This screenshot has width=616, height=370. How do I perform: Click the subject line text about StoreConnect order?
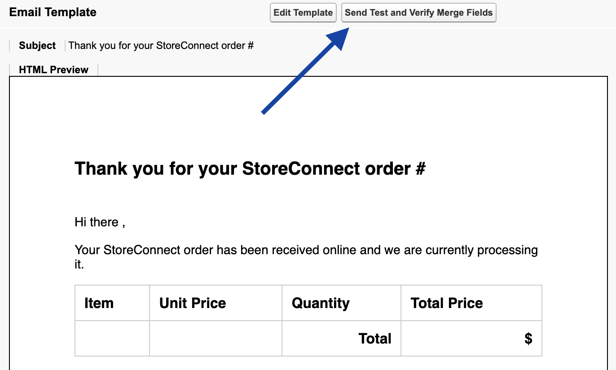(x=162, y=45)
